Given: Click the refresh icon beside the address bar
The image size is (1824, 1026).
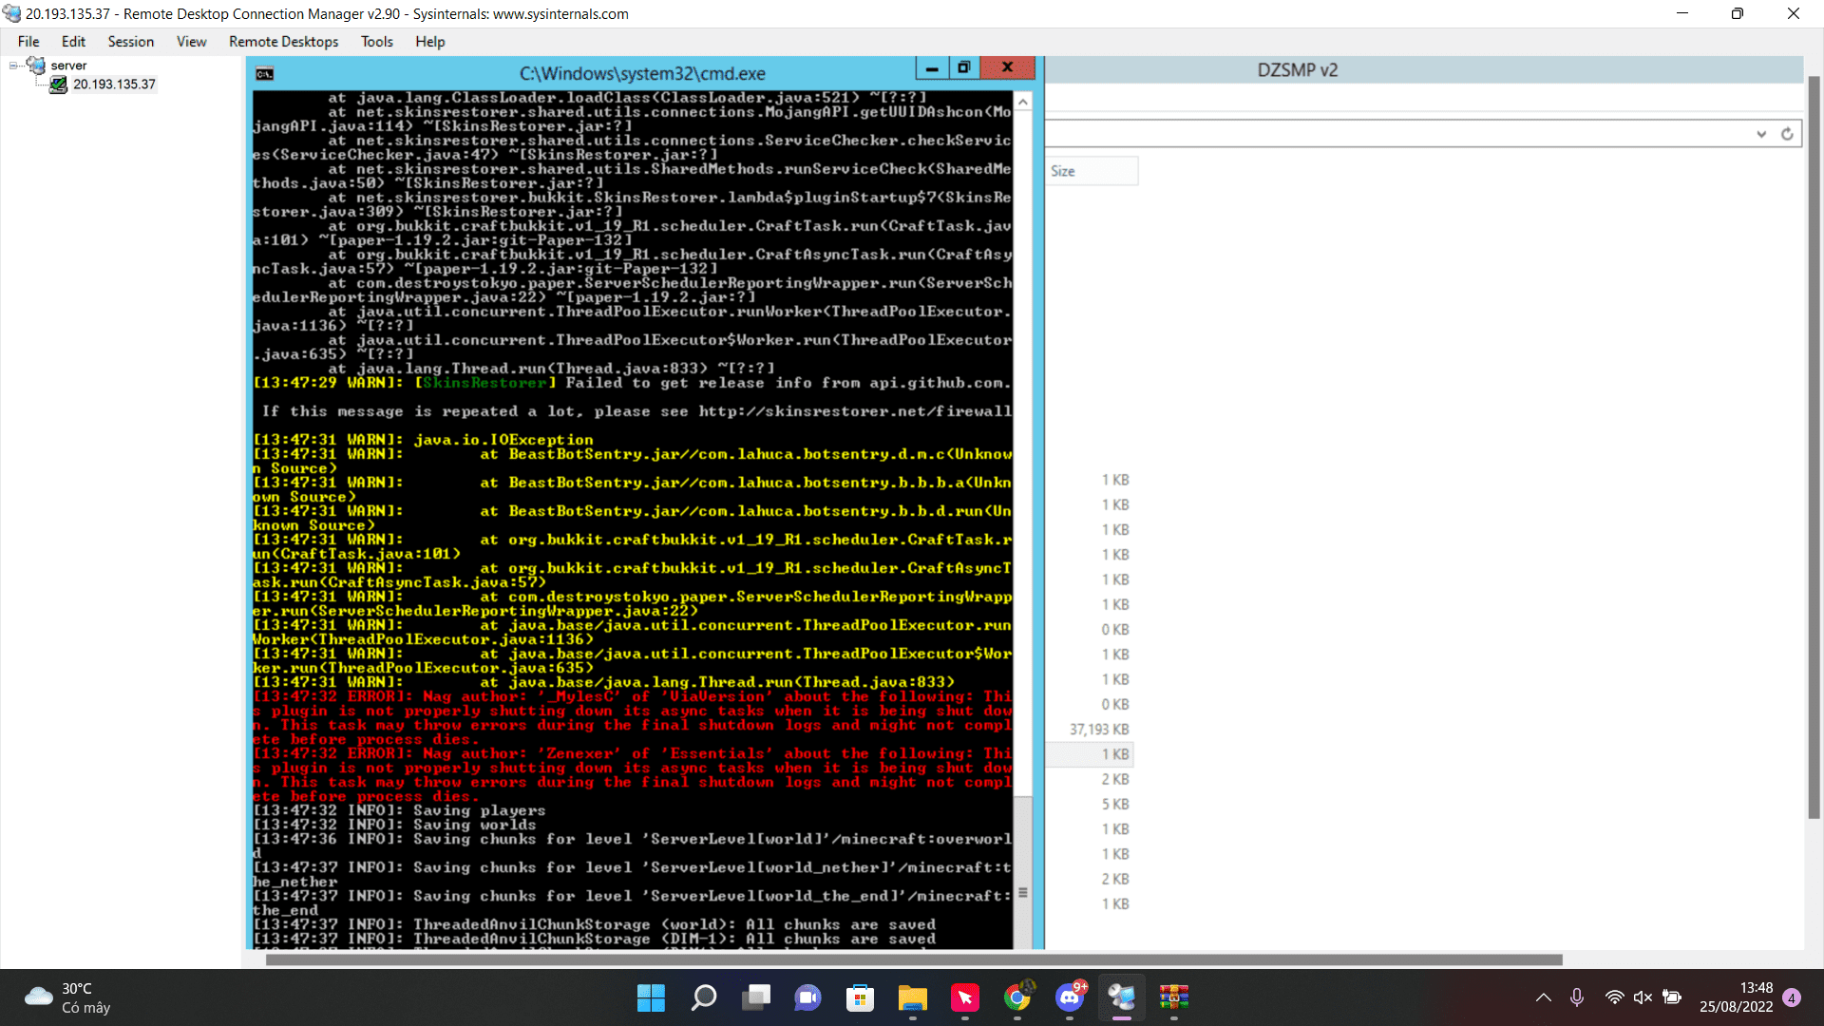Looking at the screenshot, I should coord(1787,134).
